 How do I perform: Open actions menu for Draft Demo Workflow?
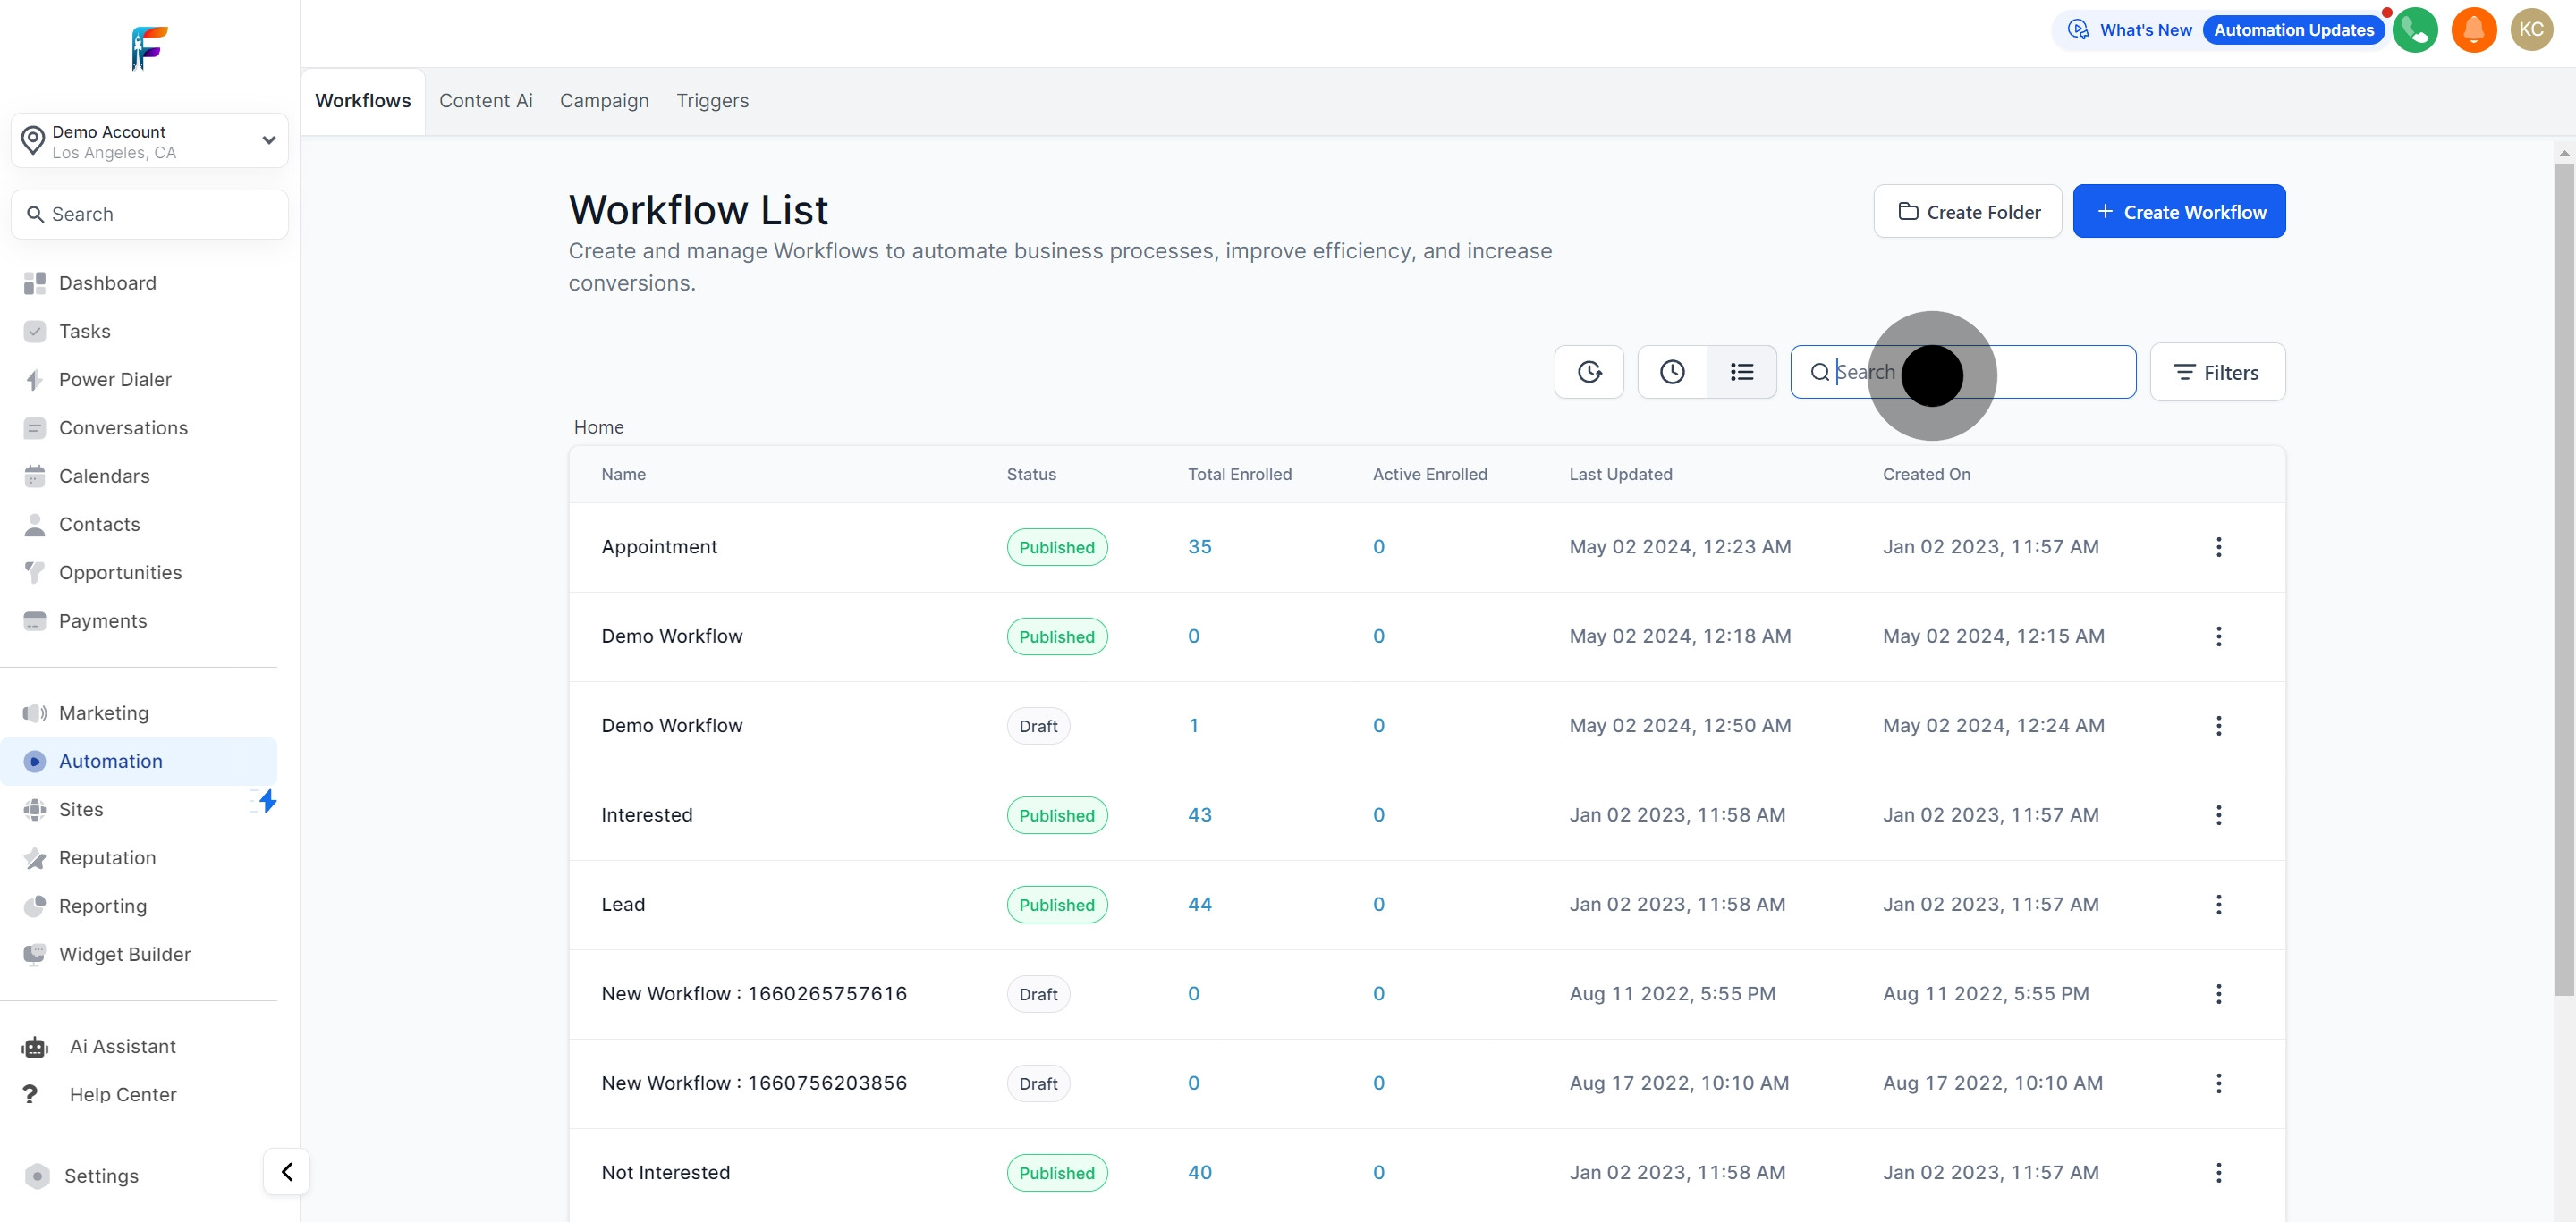pos(2218,725)
